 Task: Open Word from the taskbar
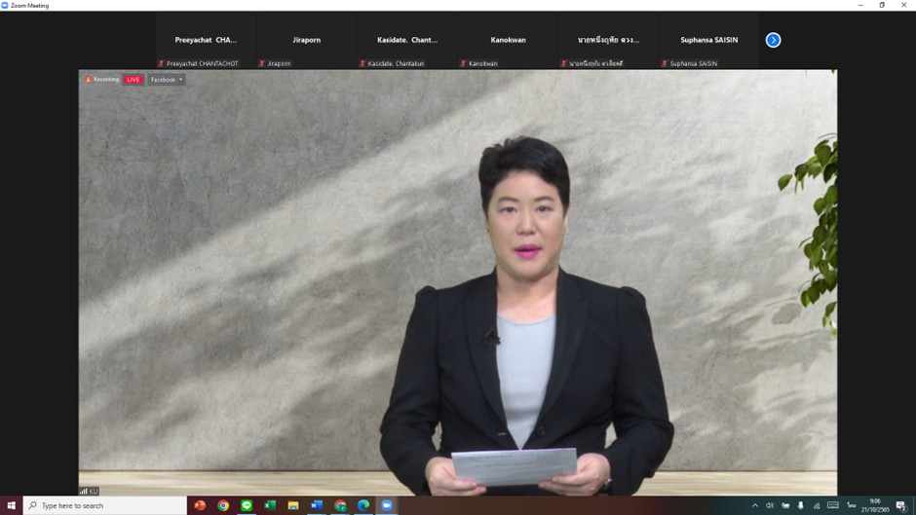tap(317, 505)
